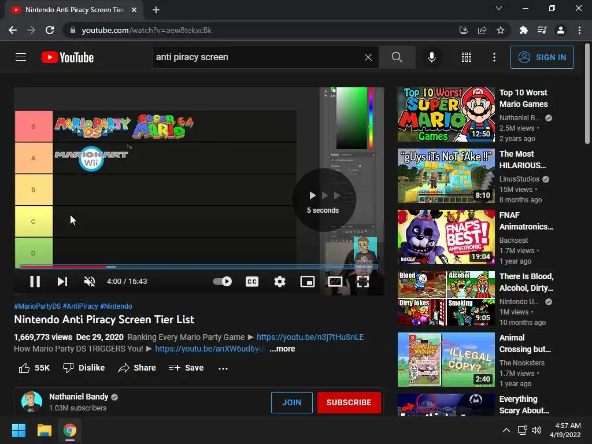The width and height of the screenshot is (592, 444).
Task: Click the search magnifier button
Action: pos(397,57)
